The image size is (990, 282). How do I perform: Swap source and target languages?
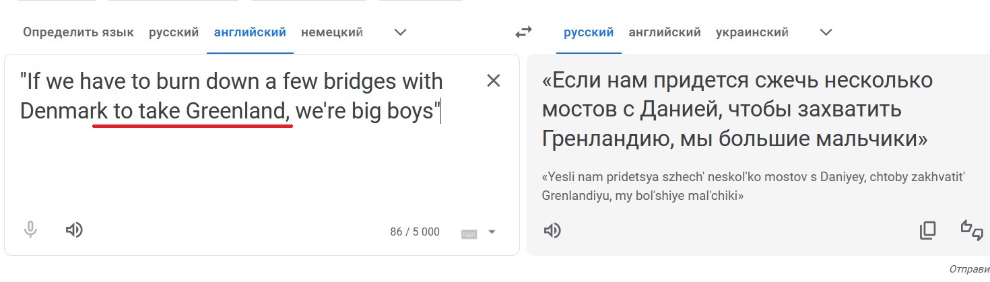pyautogui.click(x=523, y=32)
